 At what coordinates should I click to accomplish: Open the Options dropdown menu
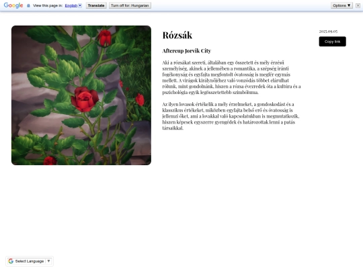(x=341, y=5)
